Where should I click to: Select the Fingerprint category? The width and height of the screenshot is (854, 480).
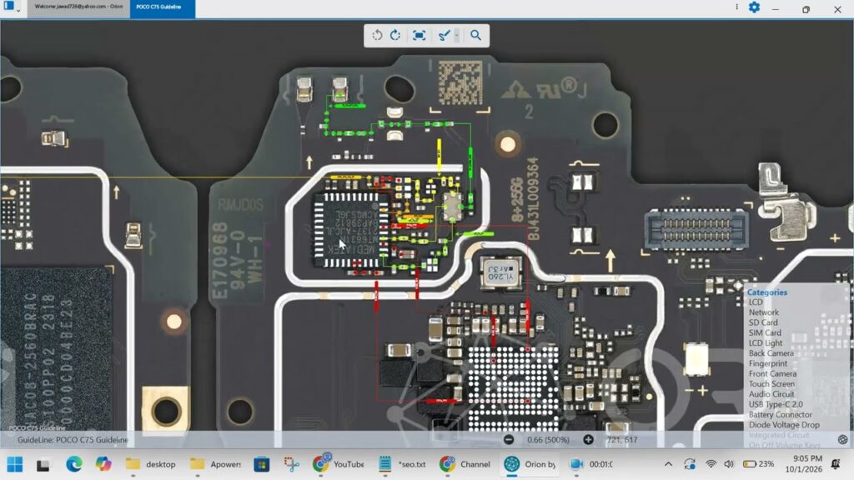[x=767, y=363]
